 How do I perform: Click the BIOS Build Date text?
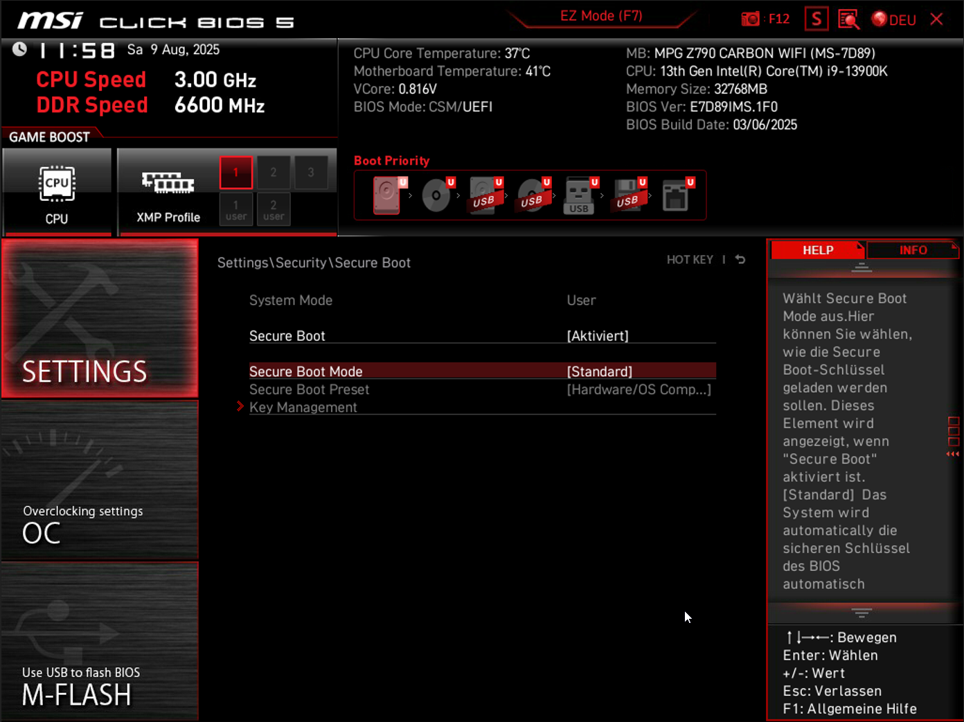[711, 125]
